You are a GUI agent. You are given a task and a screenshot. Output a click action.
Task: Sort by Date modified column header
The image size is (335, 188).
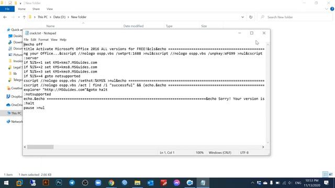pos(133,26)
